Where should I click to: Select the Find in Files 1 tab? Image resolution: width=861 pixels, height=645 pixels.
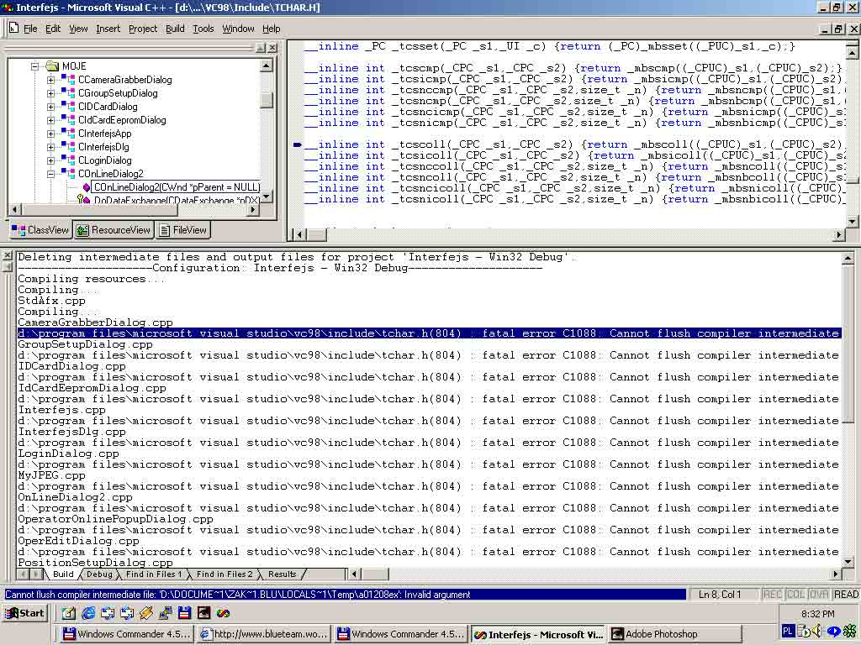(x=153, y=574)
